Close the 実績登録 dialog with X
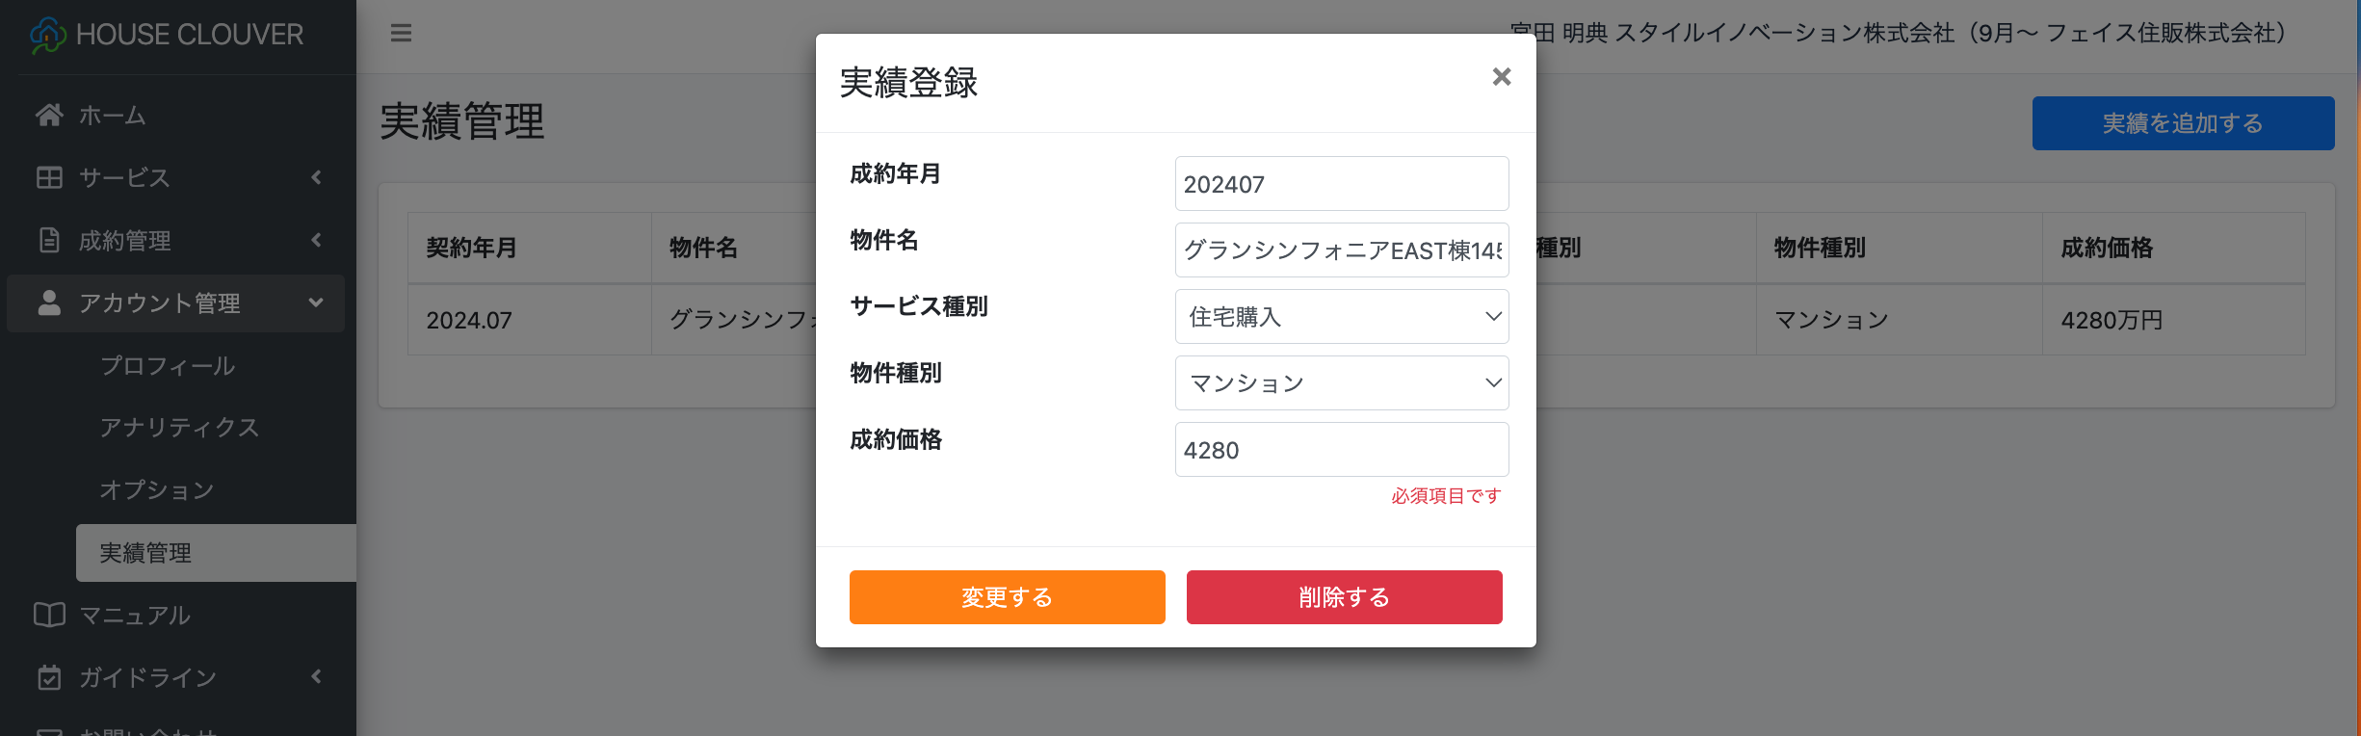Viewport: 2361px width, 736px height. 1501,77
